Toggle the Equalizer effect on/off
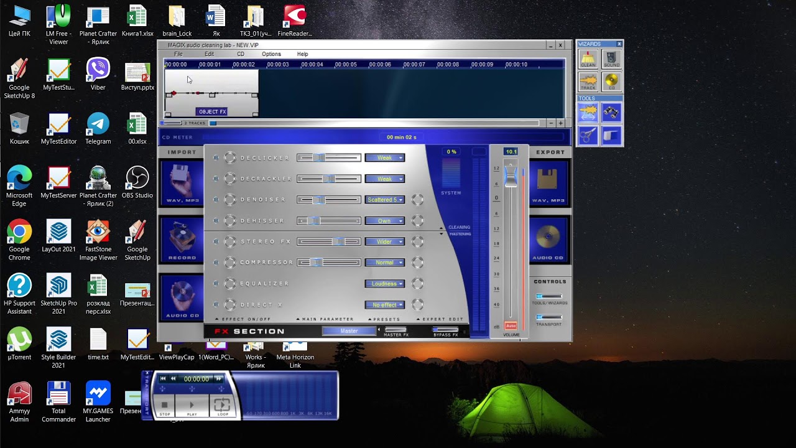 point(229,284)
